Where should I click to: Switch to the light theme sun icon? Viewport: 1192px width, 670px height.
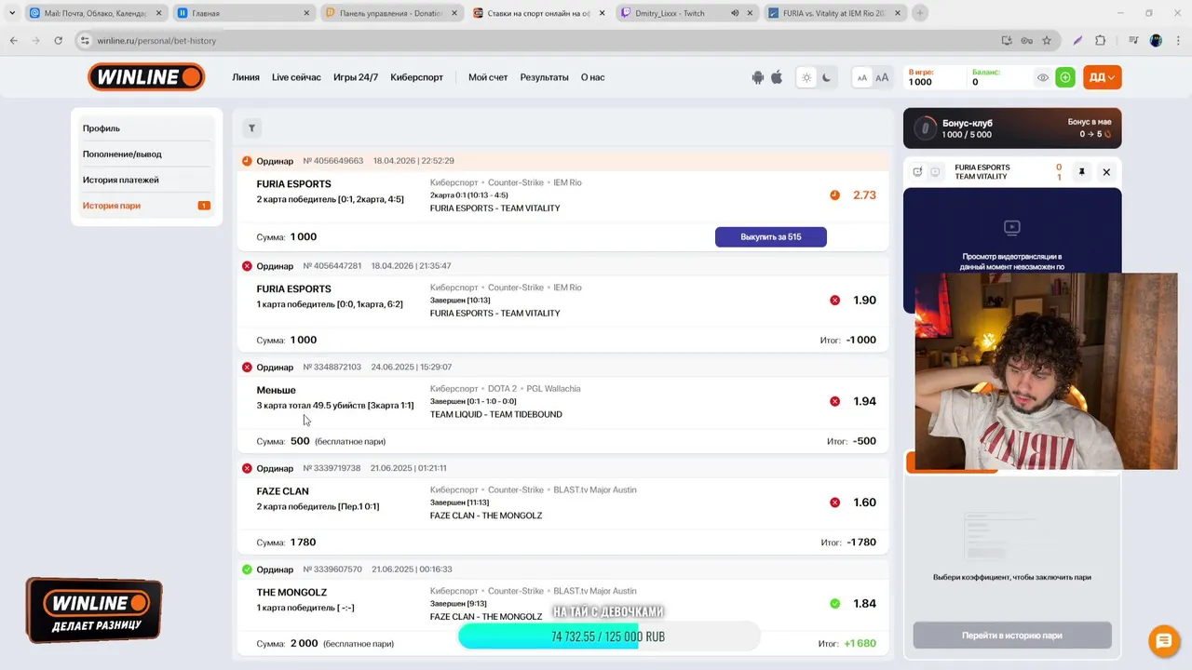806,78
